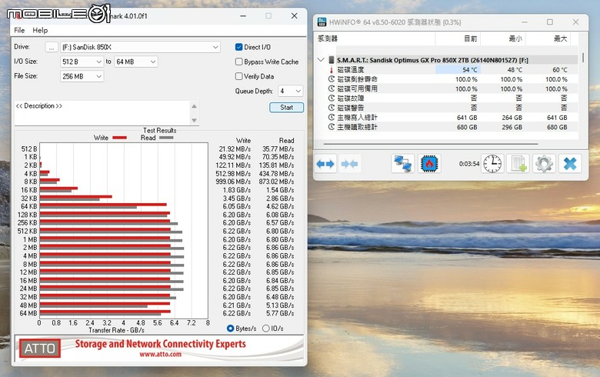Click the start logging sheet icon in HWiNFO

tap(518, 164)
